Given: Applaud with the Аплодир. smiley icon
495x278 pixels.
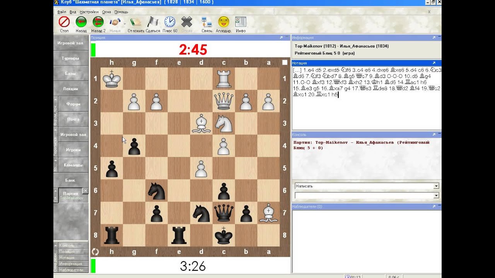Looking at the screenshot, I should pos(224,22).
